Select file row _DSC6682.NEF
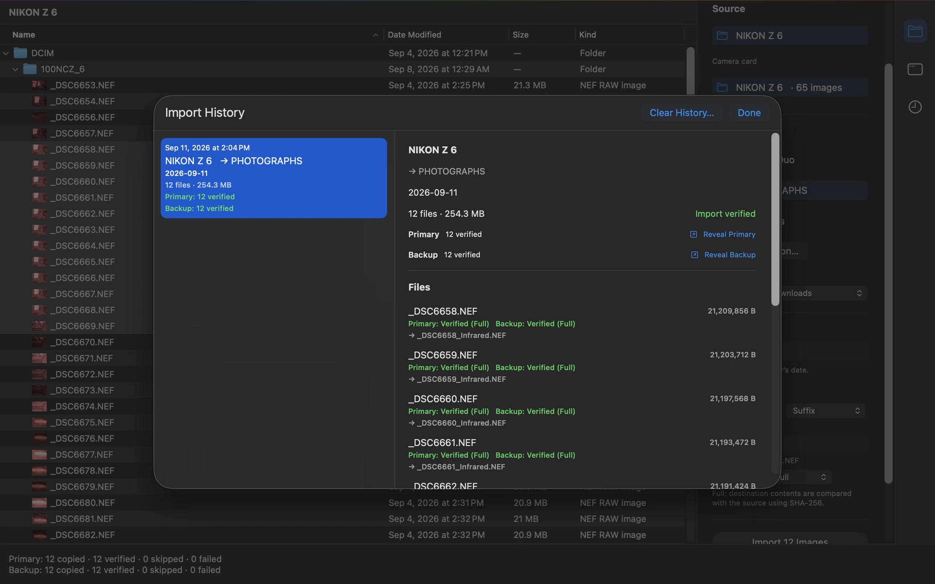This screenshot has width=935, height=584. pos(342,535)
